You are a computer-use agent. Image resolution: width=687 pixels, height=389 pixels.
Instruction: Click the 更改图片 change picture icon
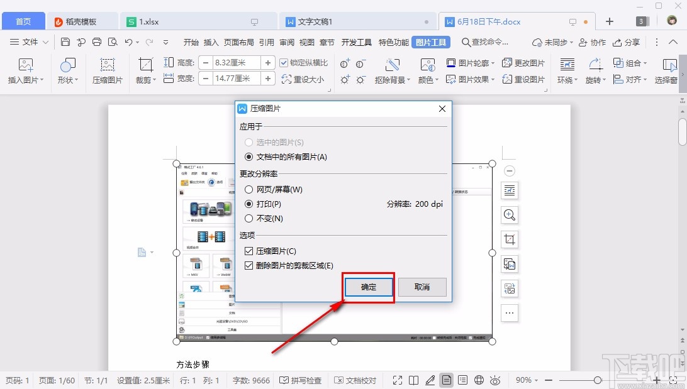527,63
